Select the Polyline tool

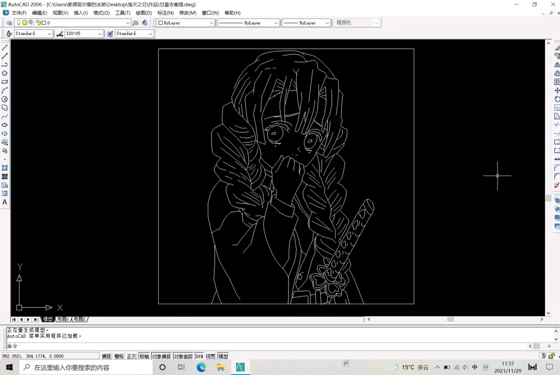click(5, 65)
